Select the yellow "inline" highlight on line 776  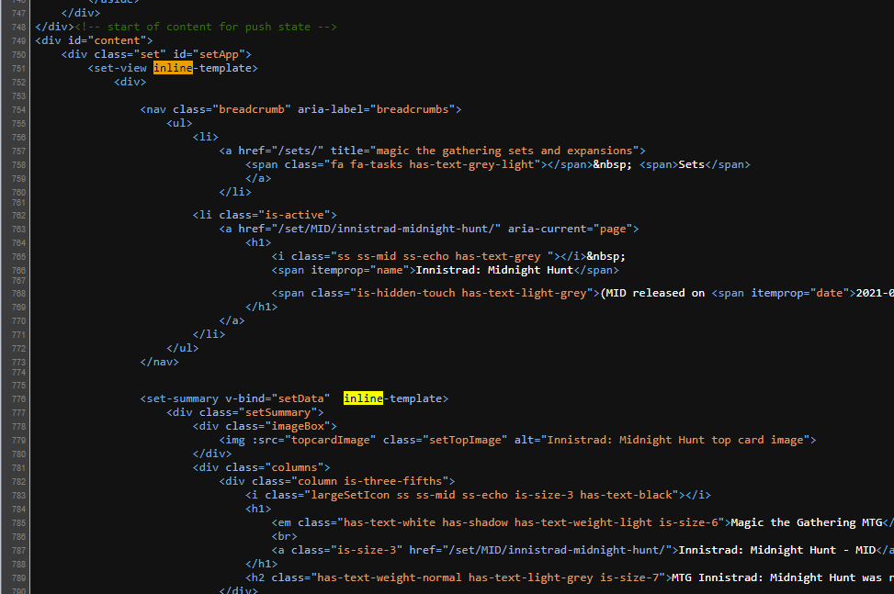coord(363,398)
